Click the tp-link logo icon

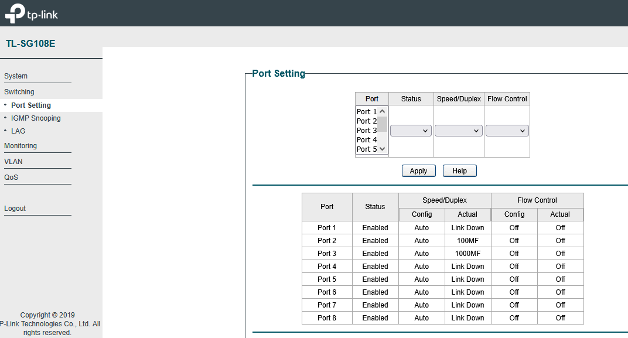pyautogui.click(x=15, y=14)
